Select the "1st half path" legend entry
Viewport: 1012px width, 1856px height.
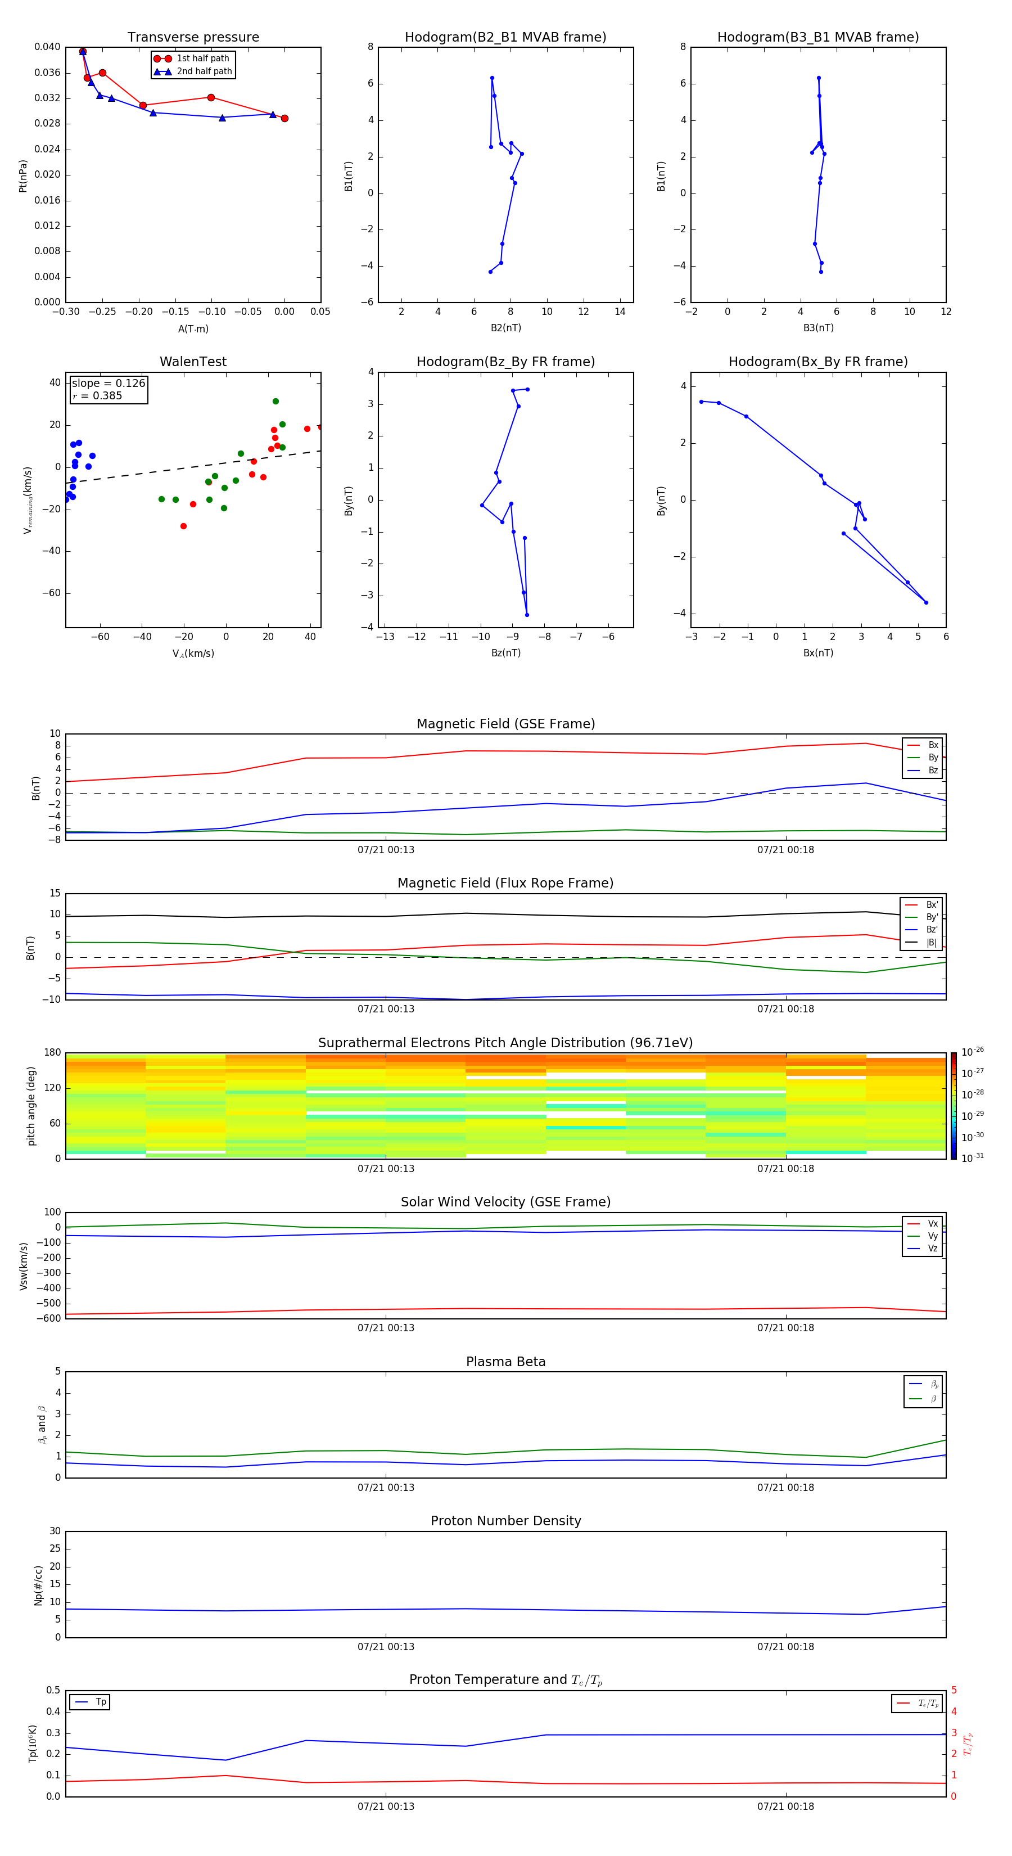pyautogui.click(x=192, y=58)
